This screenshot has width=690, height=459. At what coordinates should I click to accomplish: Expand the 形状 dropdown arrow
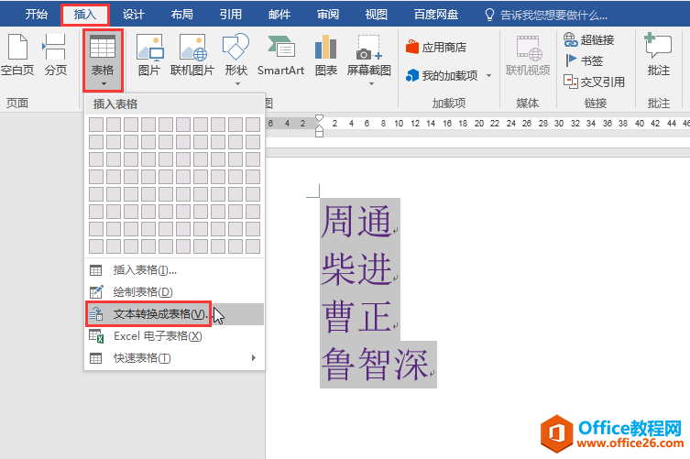click(x=237, y=83)
